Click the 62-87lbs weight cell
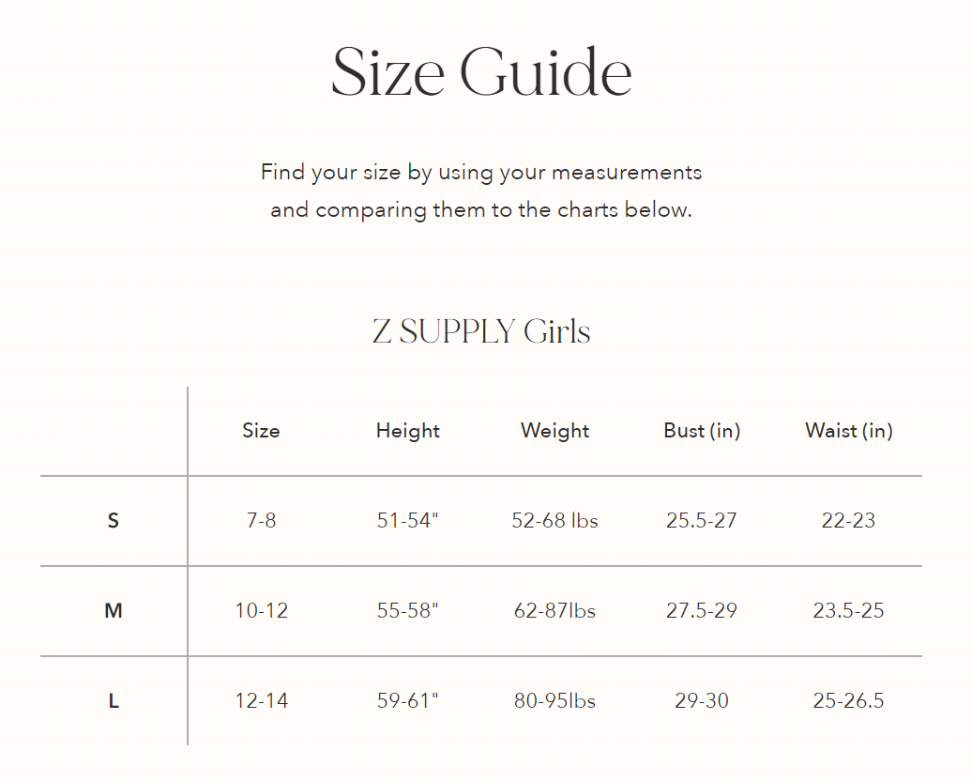Image resolution: width=972 pixels, height=781 pixels. pyautogui.click(x=554, y=610)
